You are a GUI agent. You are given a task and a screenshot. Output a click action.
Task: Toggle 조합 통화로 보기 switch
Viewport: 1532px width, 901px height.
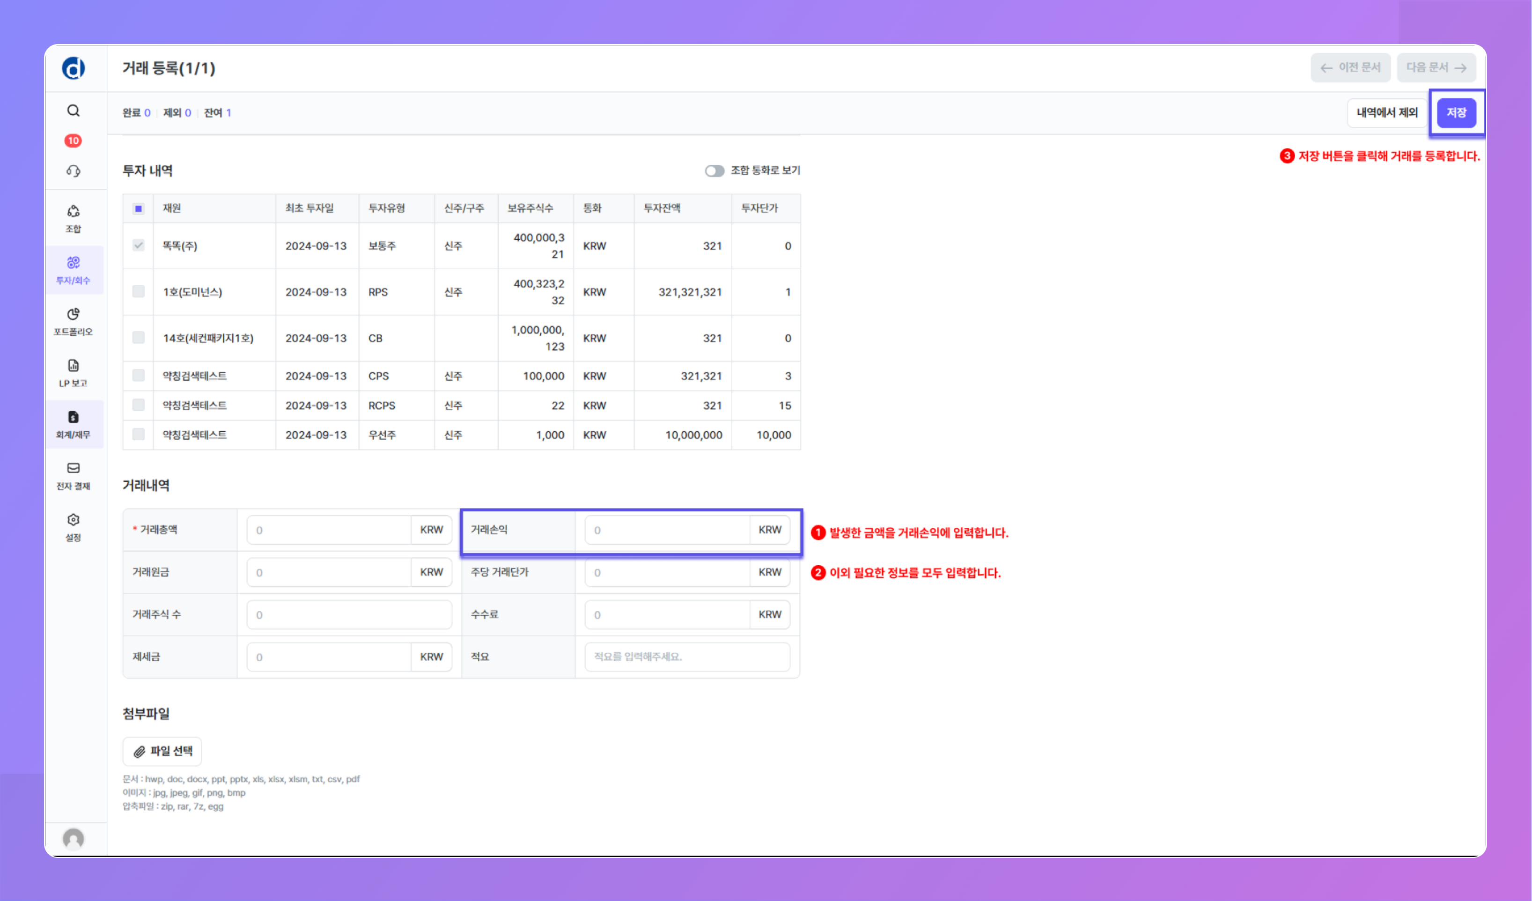click(714, 171)
